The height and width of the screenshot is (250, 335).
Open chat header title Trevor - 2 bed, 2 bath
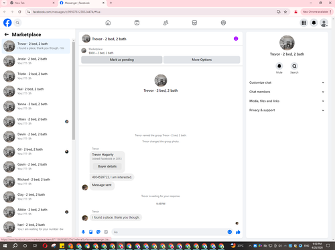[x=109, y=39]
